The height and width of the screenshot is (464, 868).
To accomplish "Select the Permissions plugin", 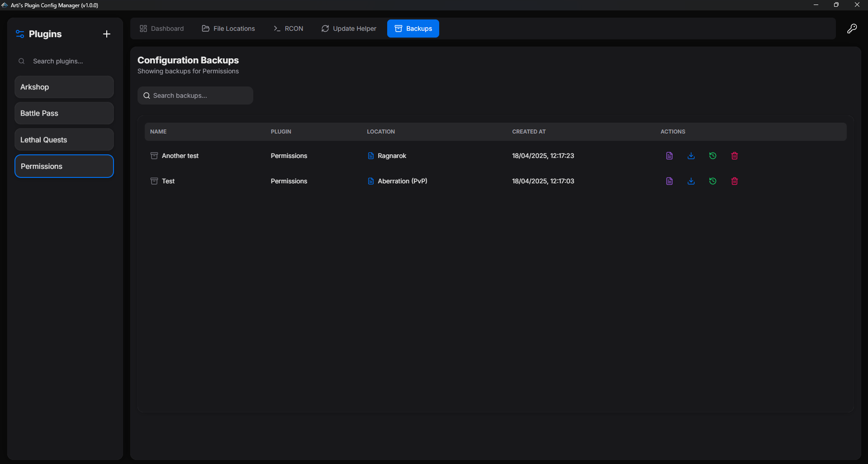I will (64, 166).
